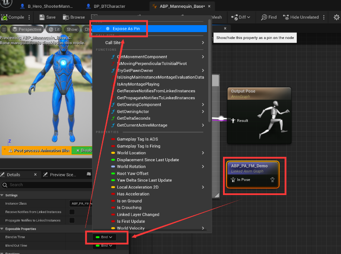Image resolution: width=341 pixels, height=254 pixels.
Task: Click GetDeltaSeconds function icon
Action: (x=113, y=118)
